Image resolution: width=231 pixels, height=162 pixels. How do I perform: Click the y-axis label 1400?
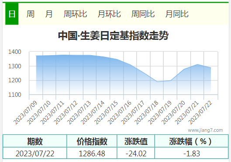[15, 52]
